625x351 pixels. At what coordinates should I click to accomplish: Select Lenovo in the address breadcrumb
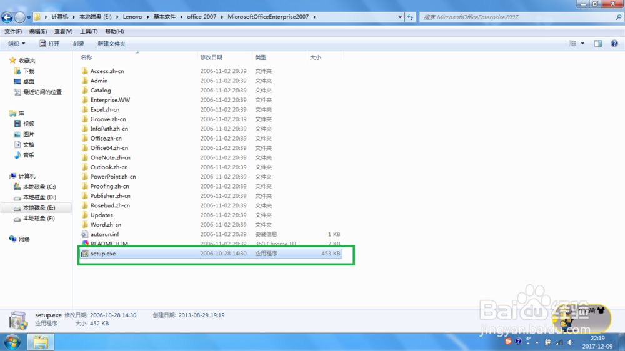pos(132,17)
